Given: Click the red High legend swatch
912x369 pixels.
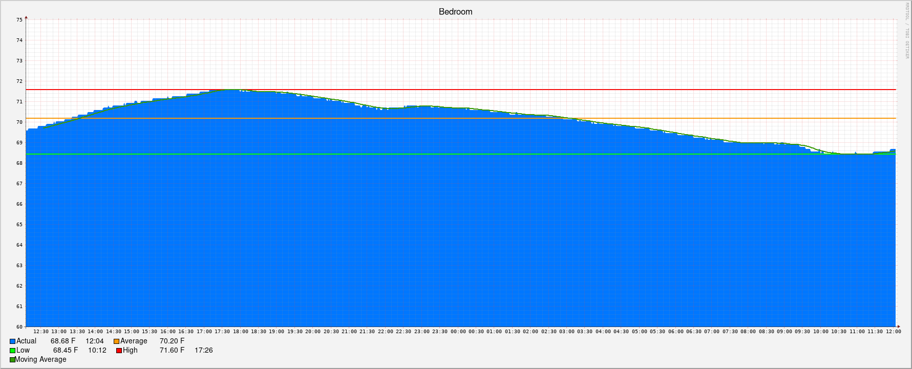Looking at the screenshot, I should tap(119, 351).
